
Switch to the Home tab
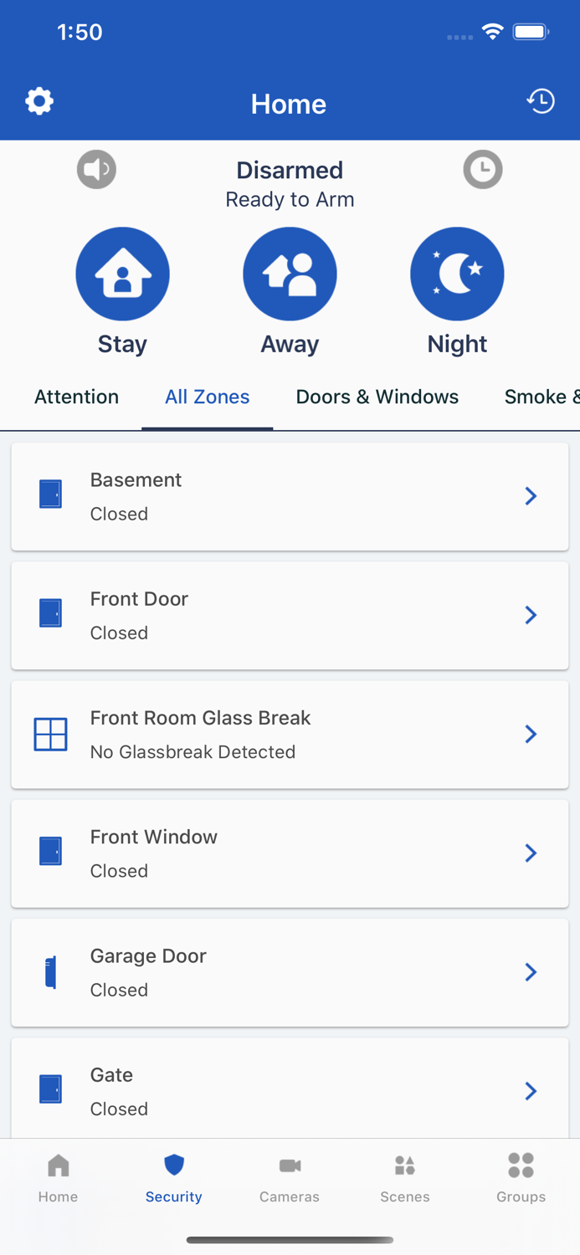point(58,1178)
